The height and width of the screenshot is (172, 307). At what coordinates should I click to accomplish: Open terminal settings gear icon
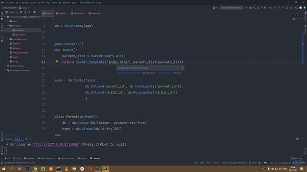(297, 139)
